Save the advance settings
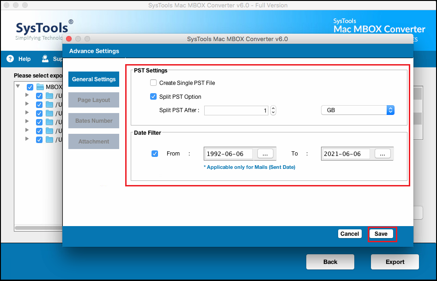The width and height of the screenshot is (437, 281). click(381, 234)
